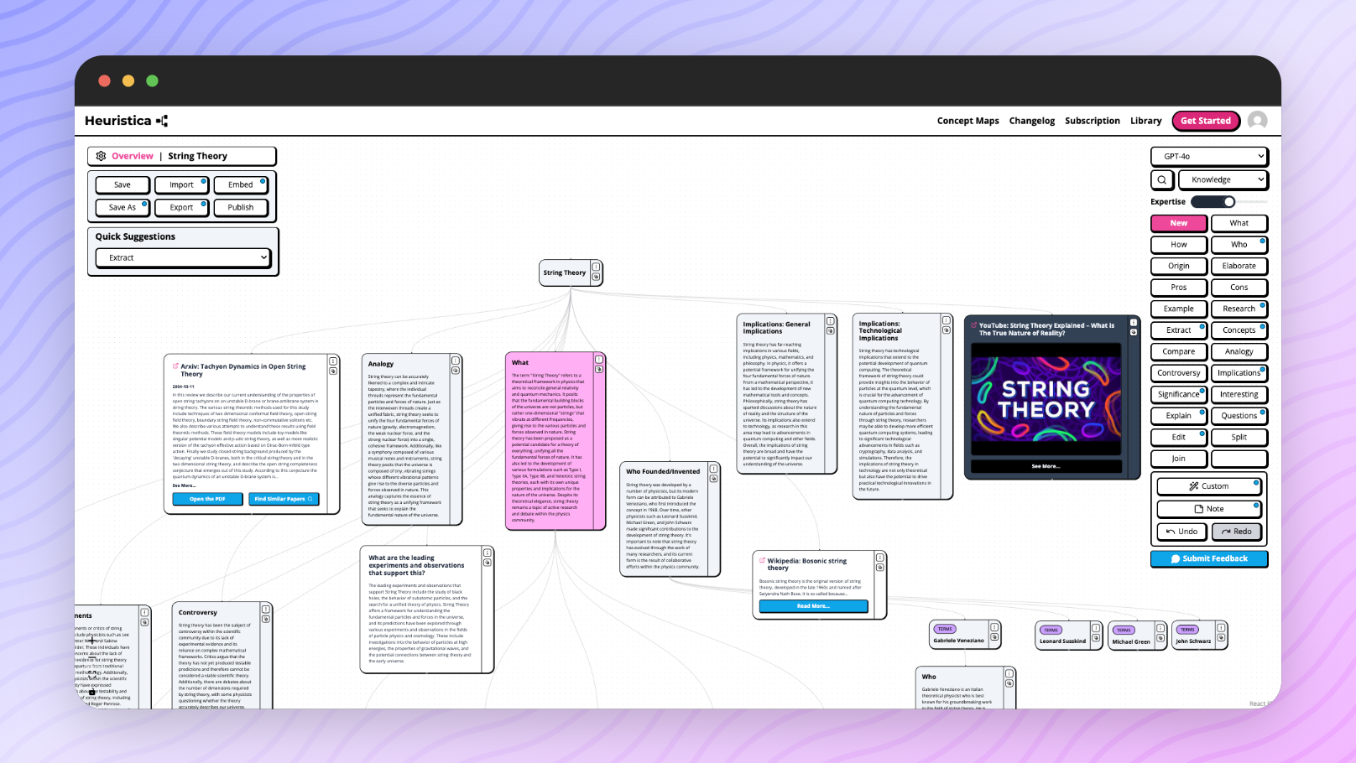
Task: Open options menu on Implications: General Implications node
Action: [830, 321]
